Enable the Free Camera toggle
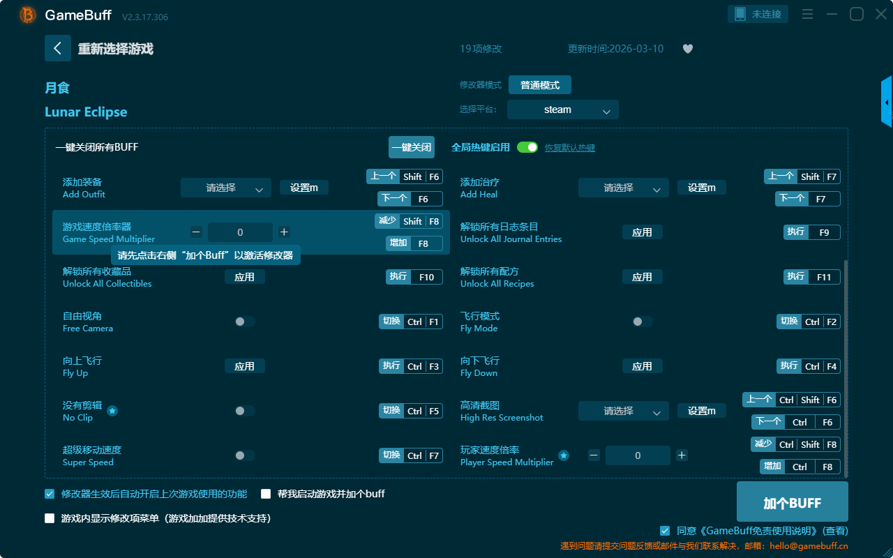Screen dimensions: 893x558 point(244,322)
